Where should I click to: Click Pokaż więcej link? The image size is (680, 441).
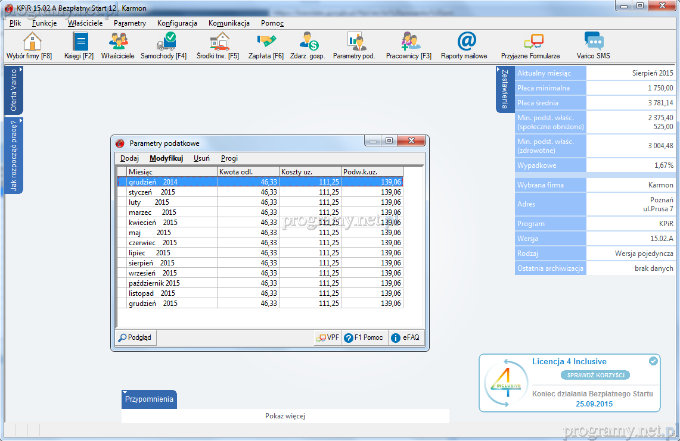click(285, 416)
